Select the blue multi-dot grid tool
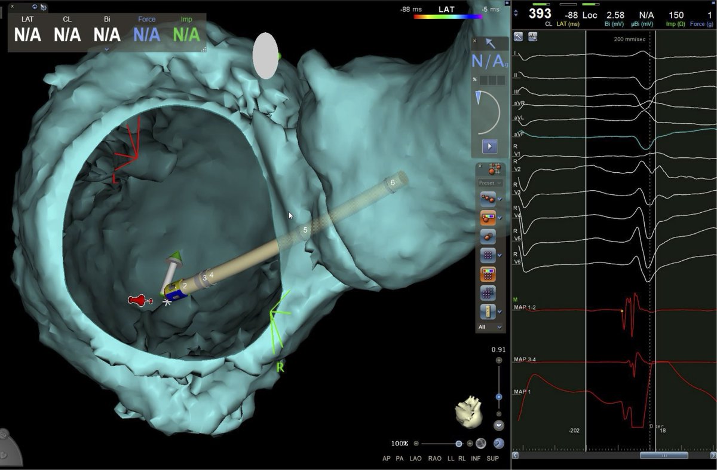Viewport: 717px width, 470px height. (x=488, y=293)
